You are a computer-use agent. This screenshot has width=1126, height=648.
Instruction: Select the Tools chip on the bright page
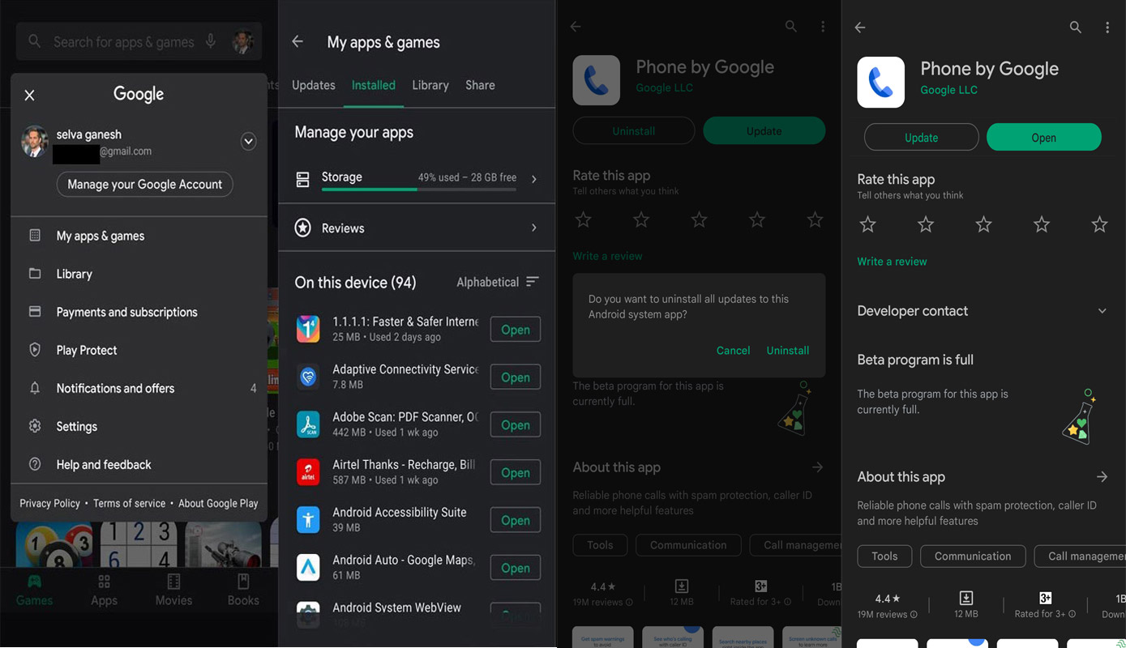(x=884, y=556)
